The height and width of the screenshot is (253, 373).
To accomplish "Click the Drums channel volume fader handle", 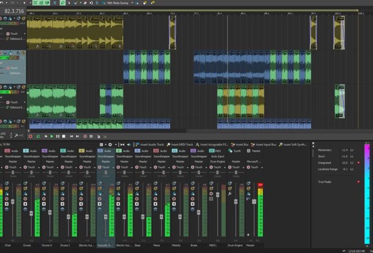I will click(x=31, y=213).
